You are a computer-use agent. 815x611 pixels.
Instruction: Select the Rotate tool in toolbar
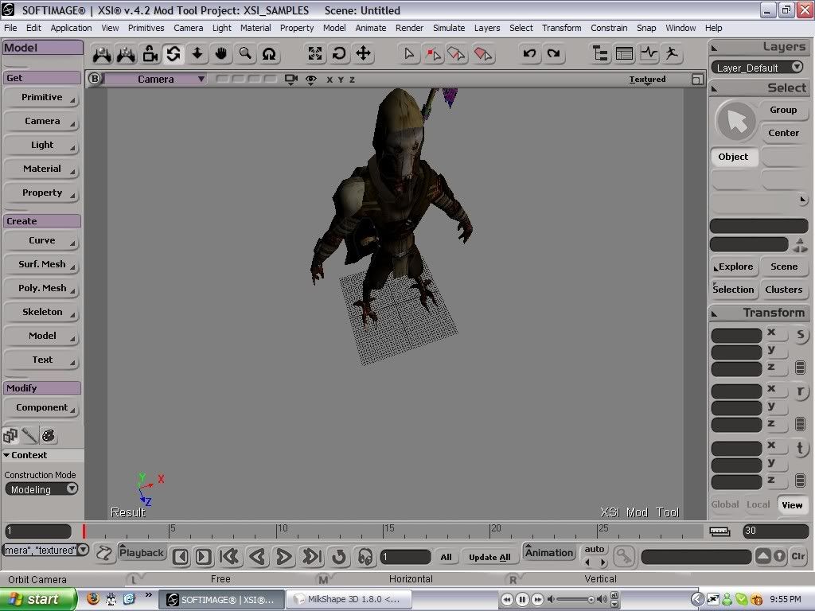[339, 53]
